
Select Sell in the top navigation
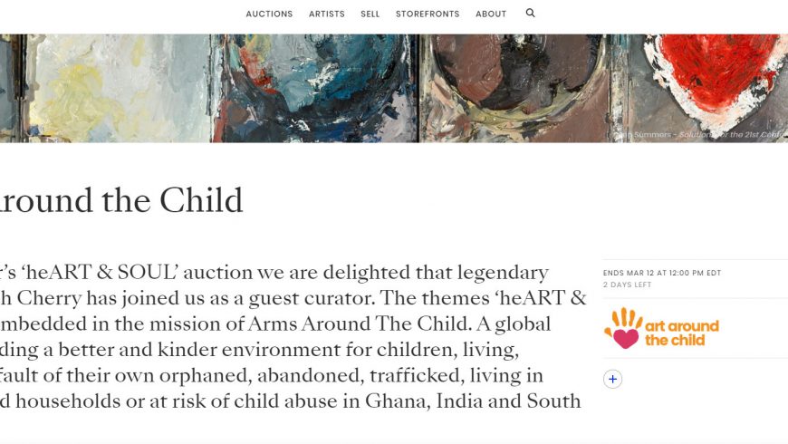[370, 14]
